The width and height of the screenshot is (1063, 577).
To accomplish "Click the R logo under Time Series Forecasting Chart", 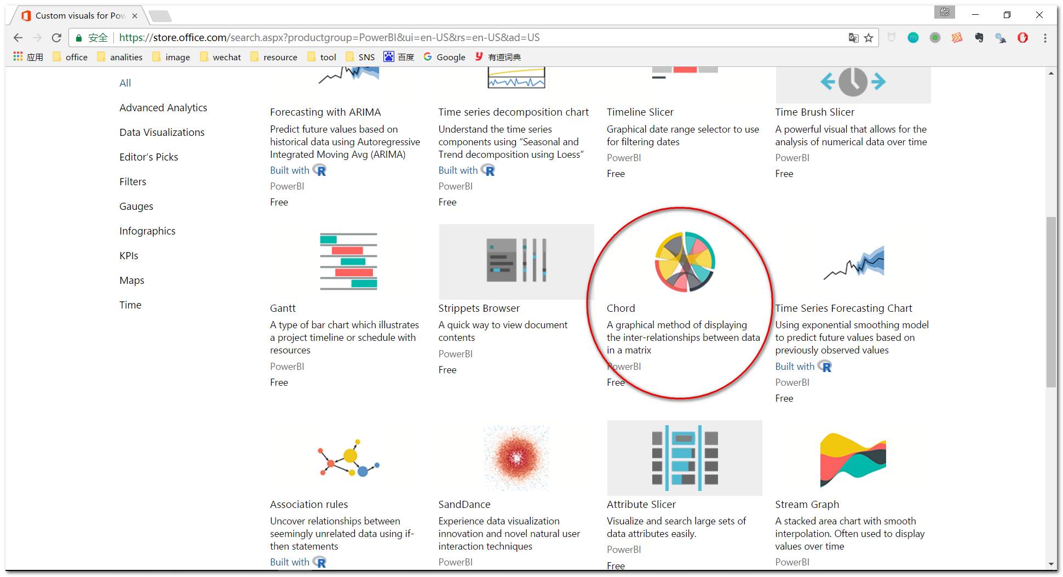I will 825,367.
